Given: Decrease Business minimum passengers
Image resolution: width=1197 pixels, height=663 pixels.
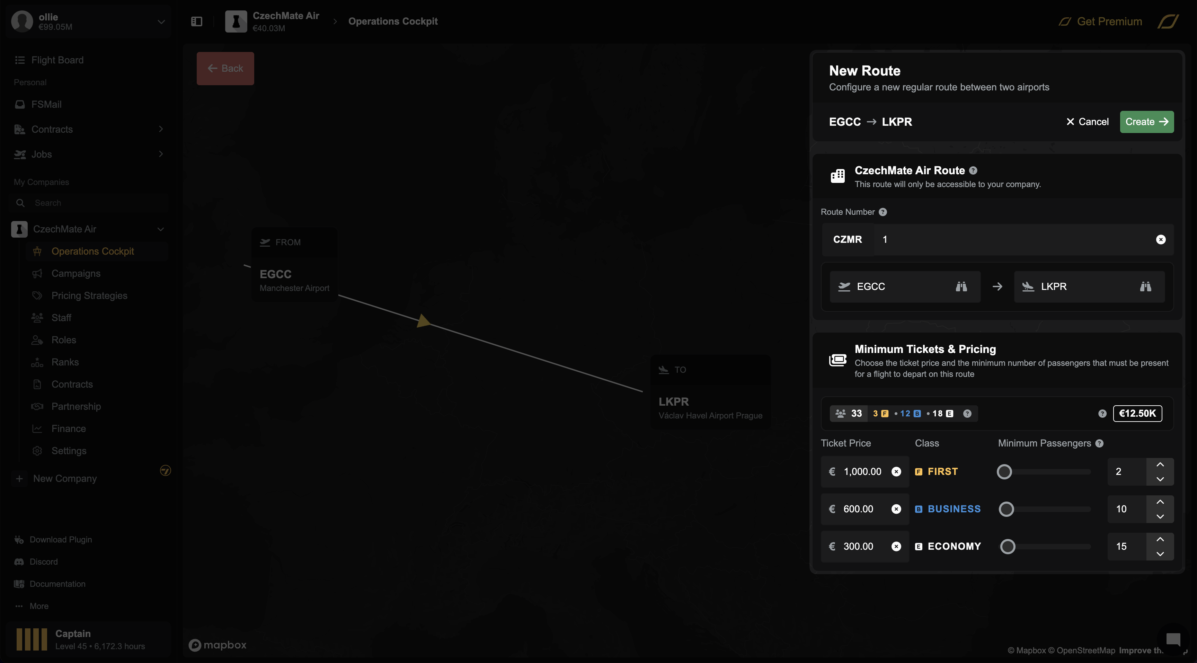Looking at the screenshot, I should pyautogui.click(x=1160, y=516).
